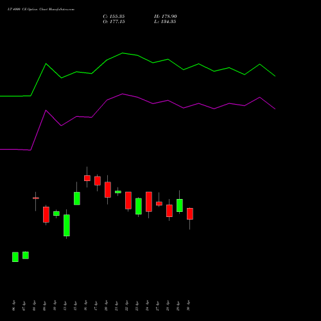
Task: Click the 09 Apr date label
Action: point(45,306)
